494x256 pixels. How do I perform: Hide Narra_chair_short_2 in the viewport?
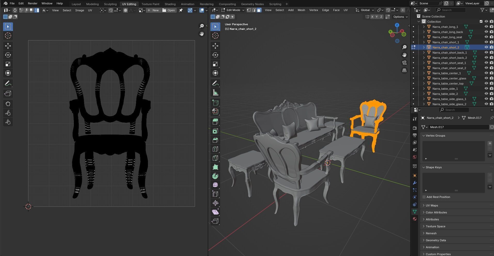(486, 47)
